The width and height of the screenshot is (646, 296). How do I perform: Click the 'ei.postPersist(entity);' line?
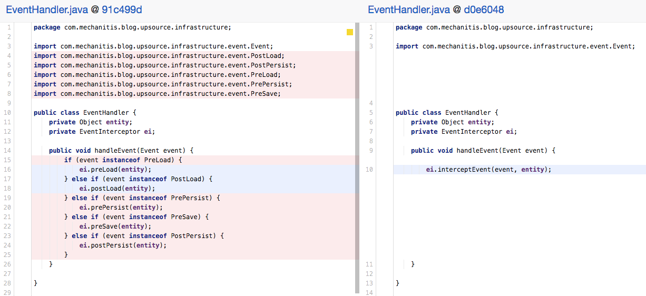point(123,245)
